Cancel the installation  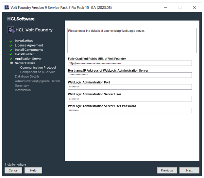(13, 170)
